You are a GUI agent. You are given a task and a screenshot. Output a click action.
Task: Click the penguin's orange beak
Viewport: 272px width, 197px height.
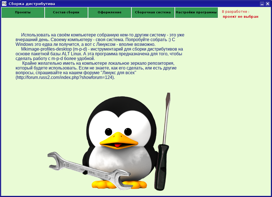pos(119,141)
